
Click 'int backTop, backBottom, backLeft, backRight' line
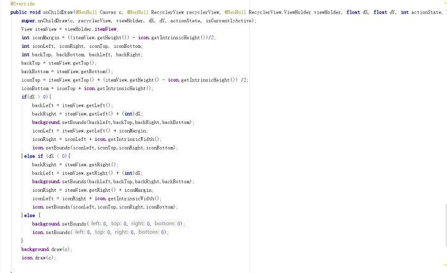click(x=82, y=55)
